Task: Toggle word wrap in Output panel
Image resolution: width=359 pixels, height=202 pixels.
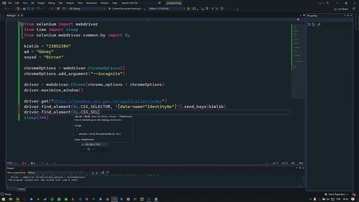Action: [108, 173]
